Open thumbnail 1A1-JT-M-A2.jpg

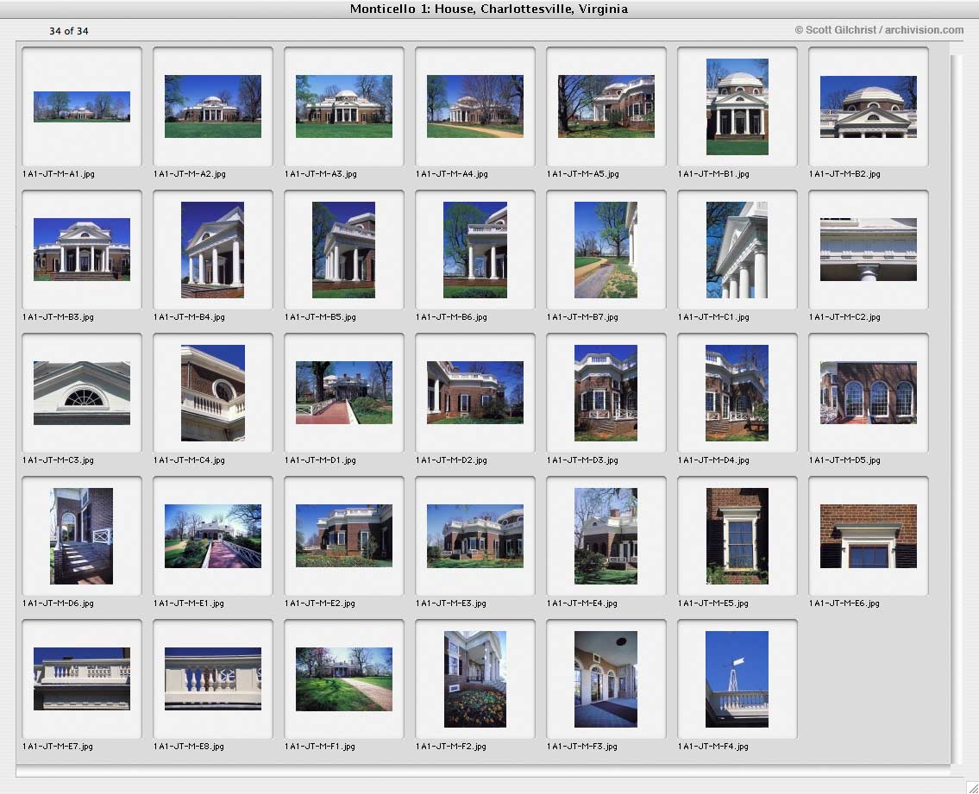213,106
